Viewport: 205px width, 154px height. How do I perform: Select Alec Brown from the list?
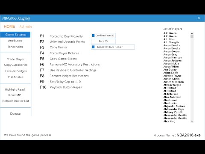coord(170,100)
